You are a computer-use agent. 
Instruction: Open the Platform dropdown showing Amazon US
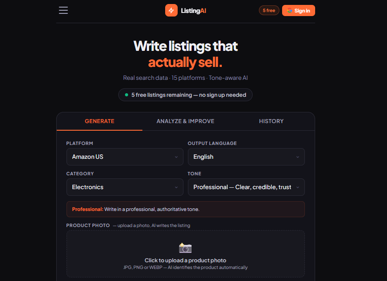pyautogui.click(x=125, y=157)
